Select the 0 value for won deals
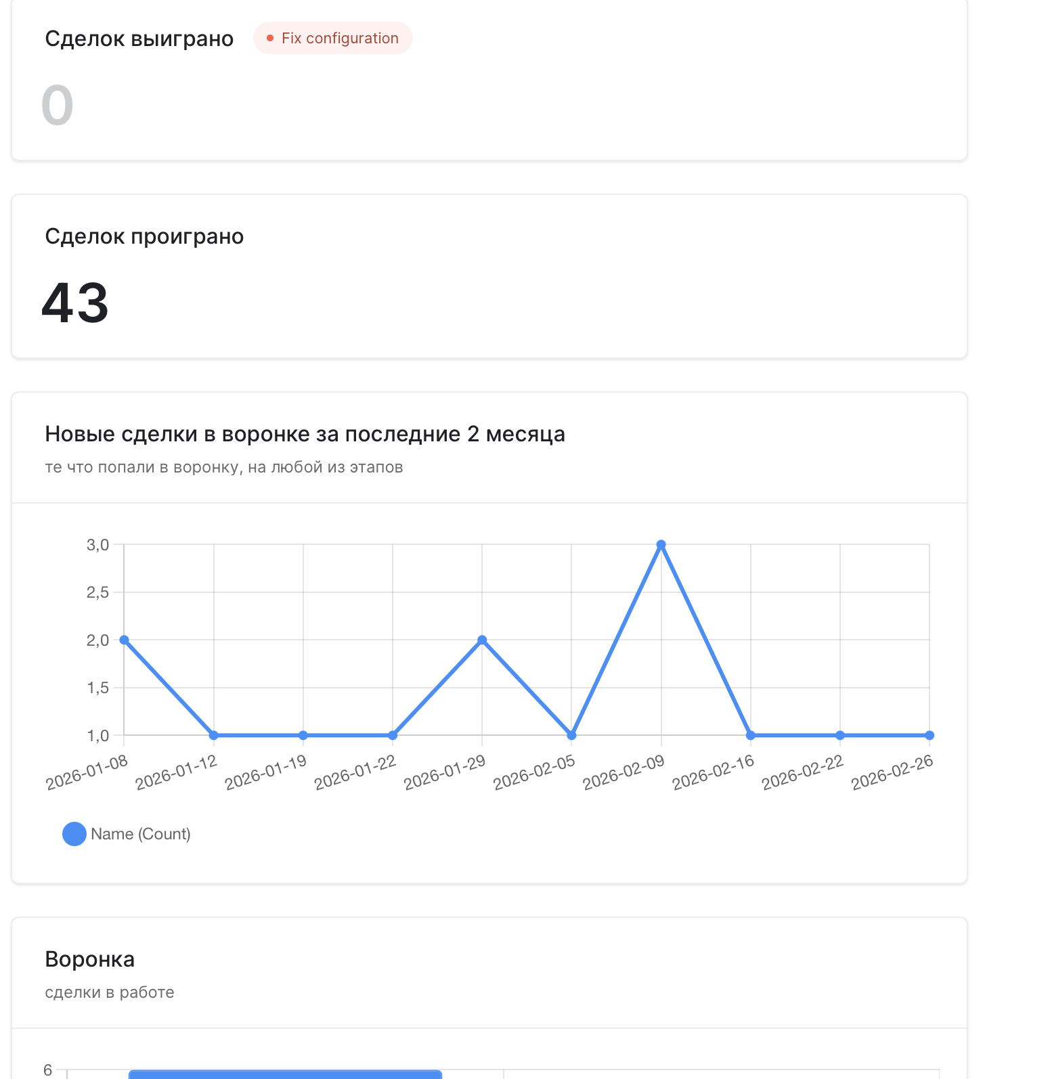 click(x=58, y=106)
